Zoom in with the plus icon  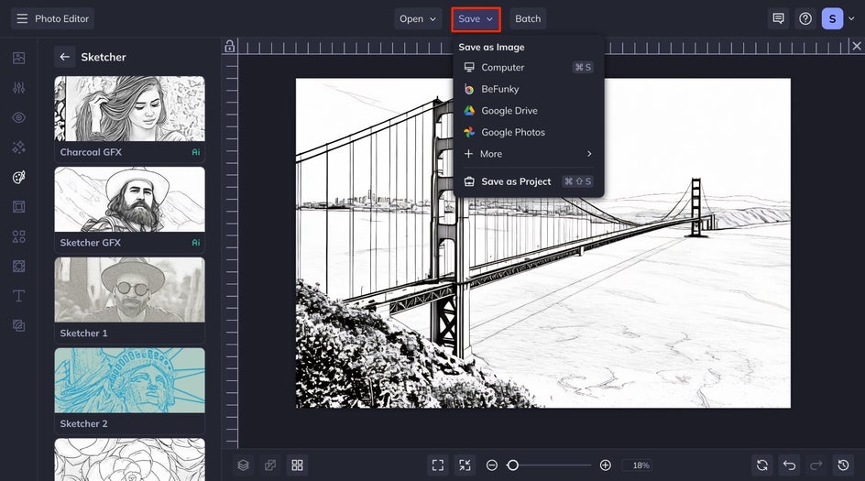(x=605, y=465)
